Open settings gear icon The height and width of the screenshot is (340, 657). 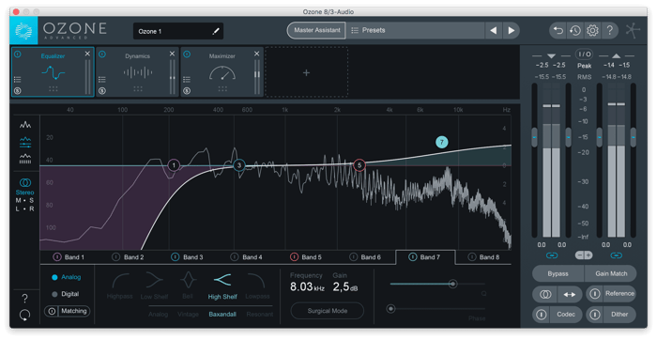coord(592,30)
